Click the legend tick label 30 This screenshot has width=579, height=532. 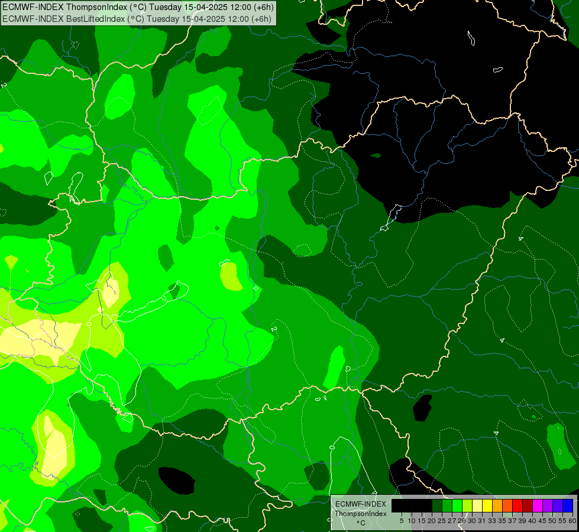point(472,521)
